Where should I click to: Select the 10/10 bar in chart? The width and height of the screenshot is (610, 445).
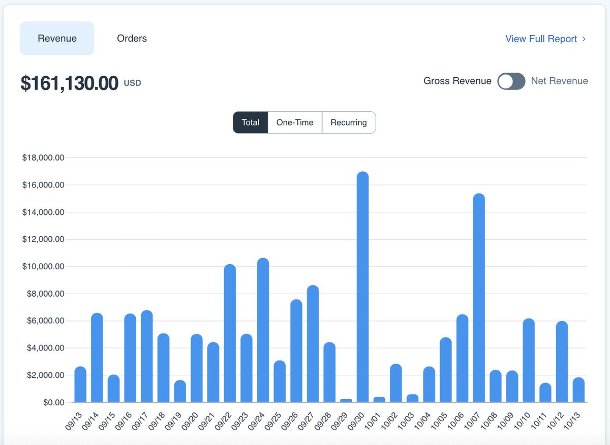tap(529, 360)
